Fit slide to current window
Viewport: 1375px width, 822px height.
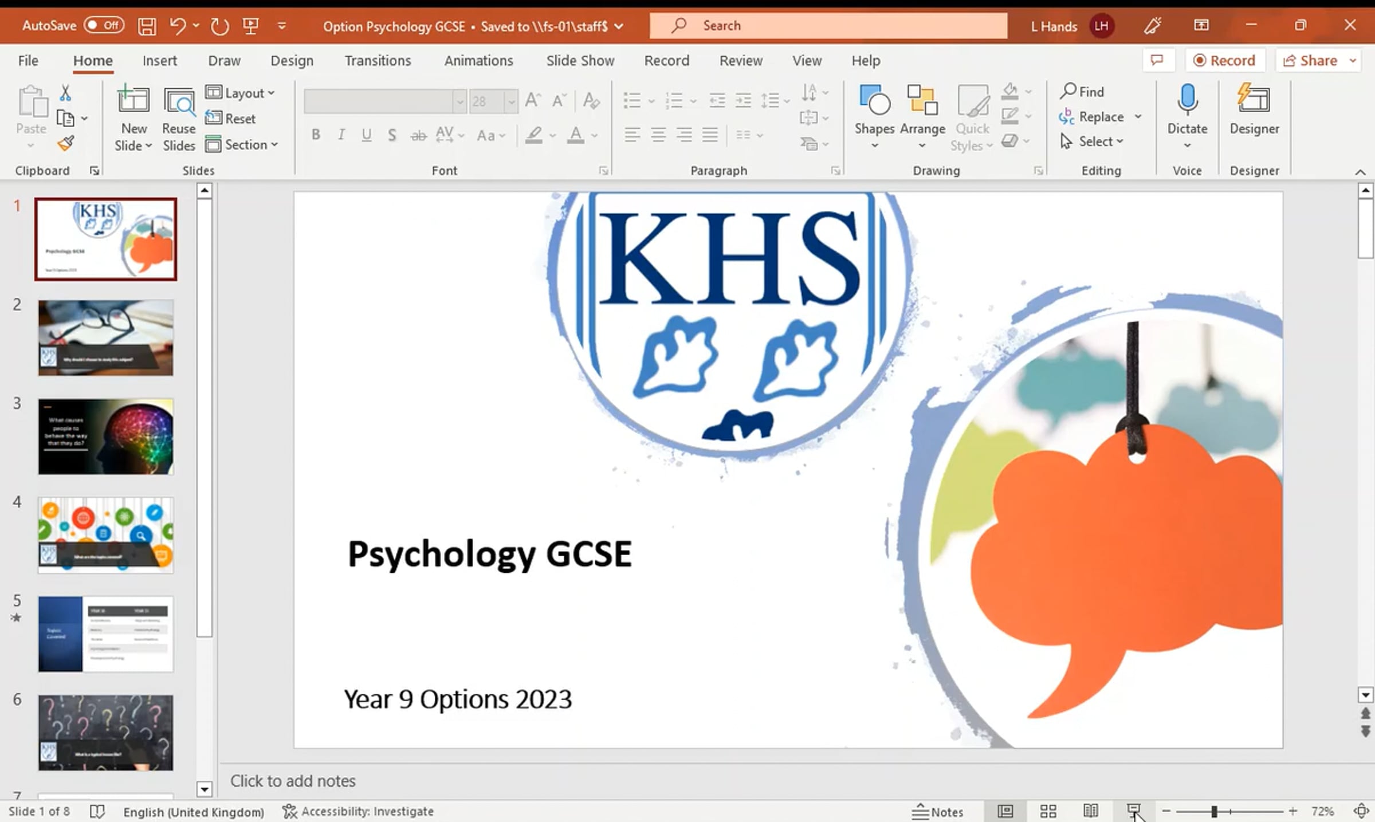click(x=1361, y=811)
